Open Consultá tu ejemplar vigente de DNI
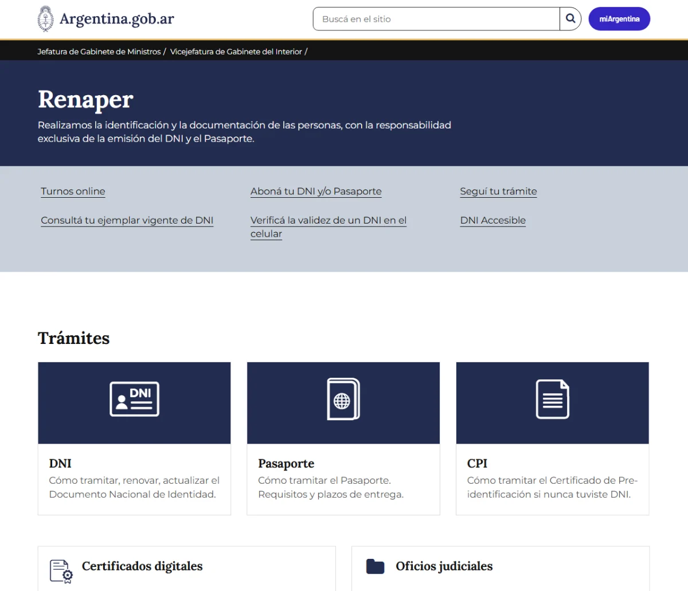This screenshot has height=591, width=688. (x=127, y=221)
